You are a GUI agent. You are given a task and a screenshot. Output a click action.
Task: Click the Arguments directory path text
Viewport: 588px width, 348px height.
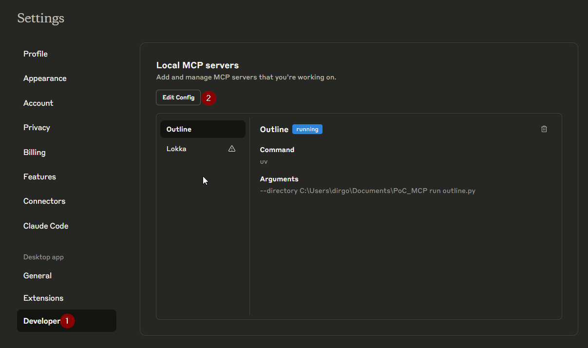point(367,191)
